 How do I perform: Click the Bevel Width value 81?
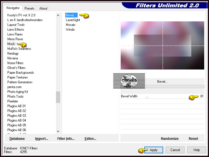point(202,96)
